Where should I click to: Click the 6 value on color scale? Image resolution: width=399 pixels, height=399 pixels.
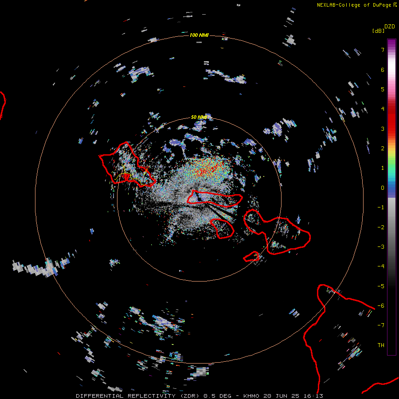383,70
